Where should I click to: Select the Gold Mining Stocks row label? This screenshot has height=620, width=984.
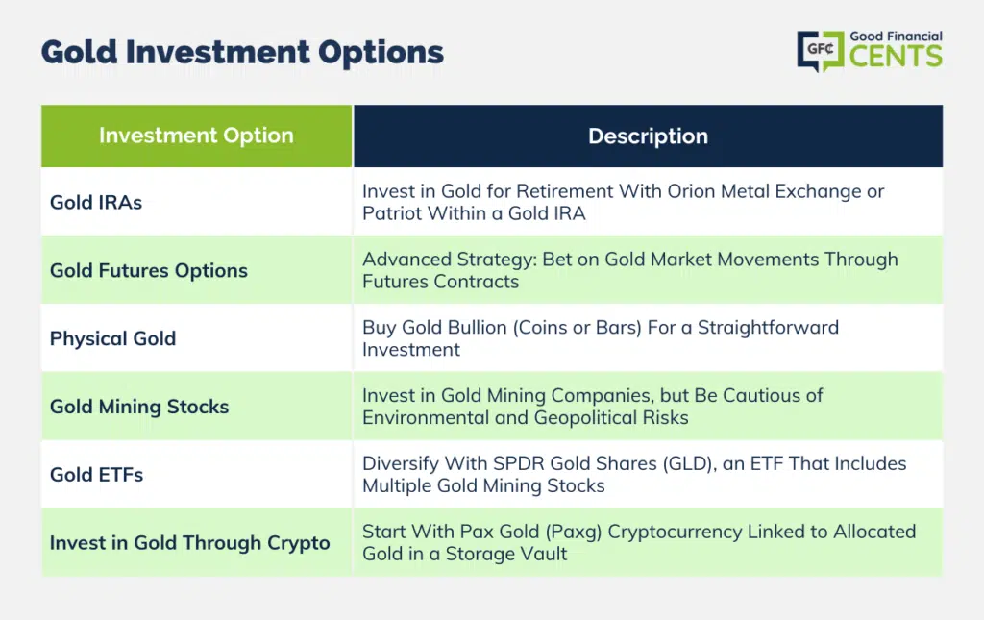pos(139,407)
